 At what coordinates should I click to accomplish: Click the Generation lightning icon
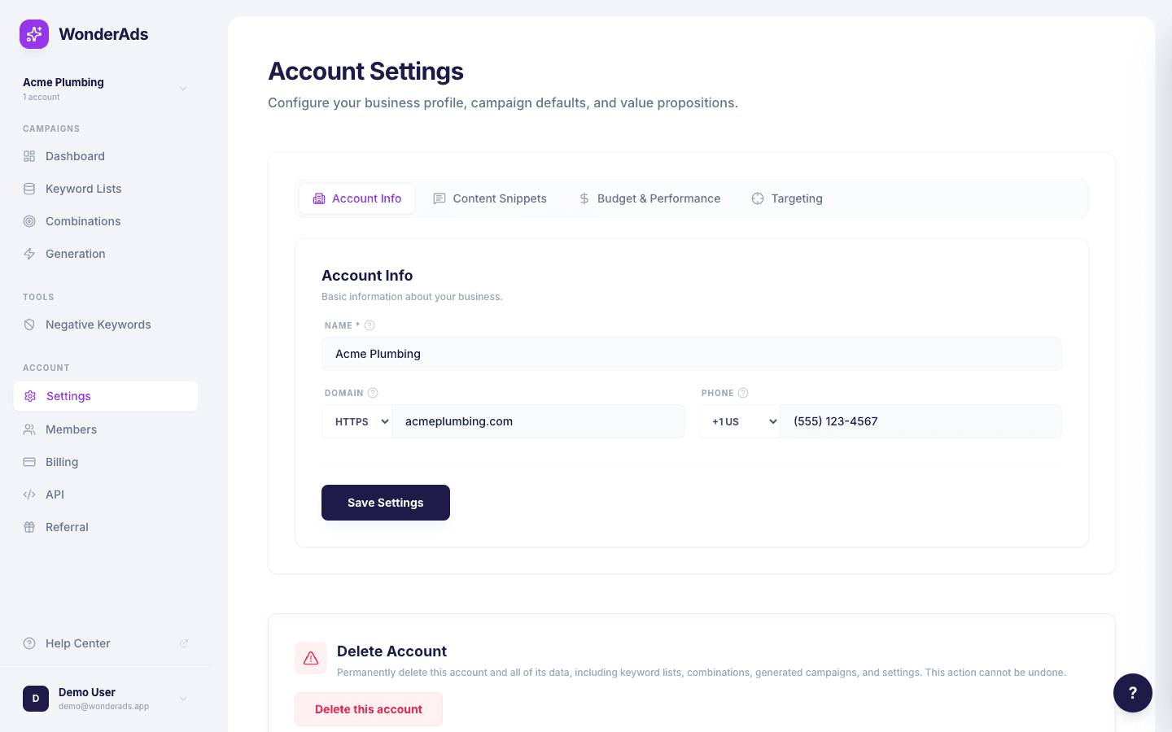29,254
